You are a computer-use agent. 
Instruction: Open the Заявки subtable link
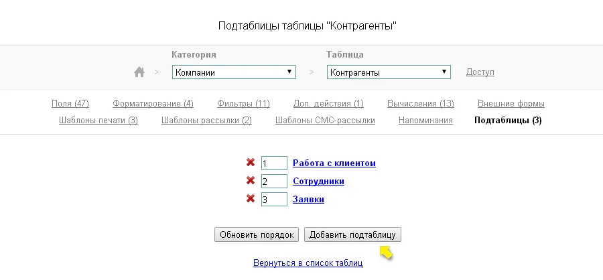tap(308, 199)
